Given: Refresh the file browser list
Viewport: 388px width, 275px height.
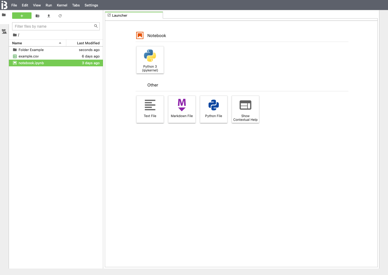Looking at the screenshot, I should coord(60,16).
